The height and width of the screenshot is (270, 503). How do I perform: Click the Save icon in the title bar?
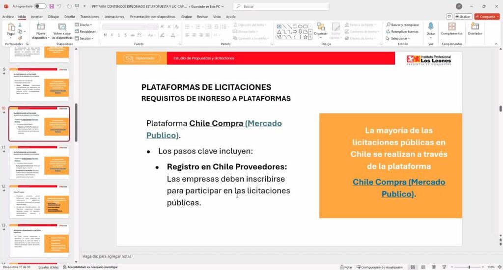point(52,6)
